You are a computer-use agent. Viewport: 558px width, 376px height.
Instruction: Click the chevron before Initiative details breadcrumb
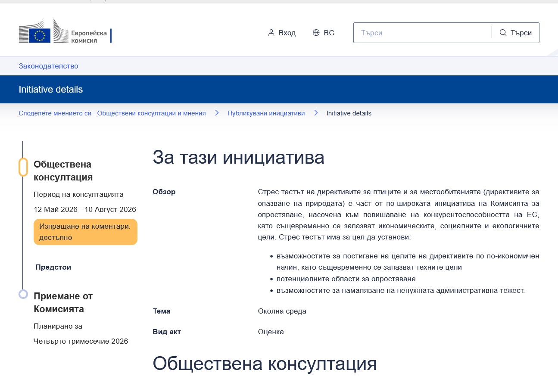[x=316, y=113]
